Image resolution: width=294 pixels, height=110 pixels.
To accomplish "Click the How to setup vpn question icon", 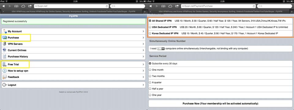I will click(5, 71).
